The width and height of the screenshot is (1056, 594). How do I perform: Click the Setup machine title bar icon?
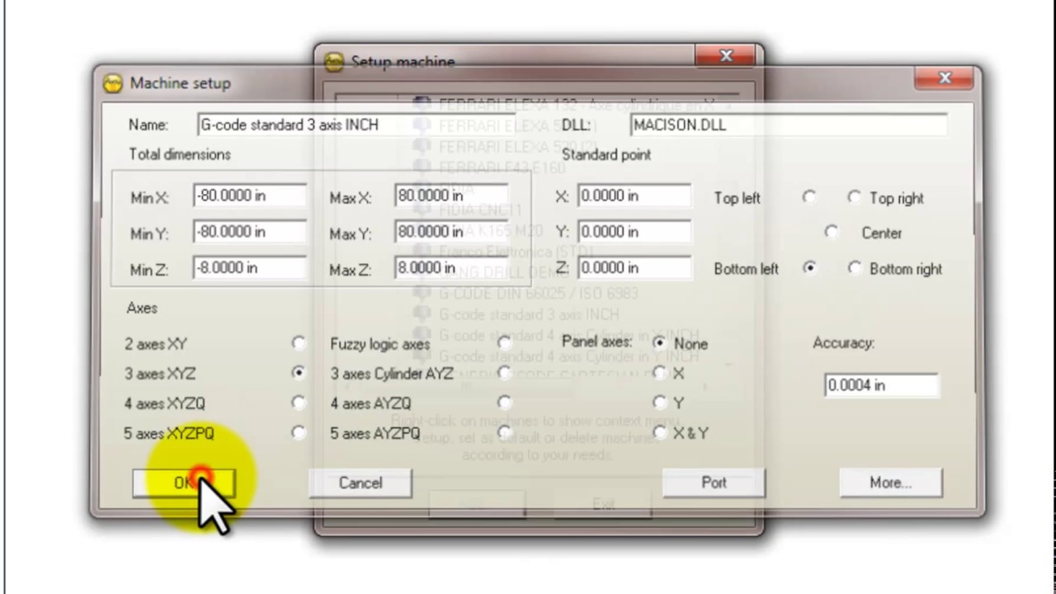[x=333, y=62]
